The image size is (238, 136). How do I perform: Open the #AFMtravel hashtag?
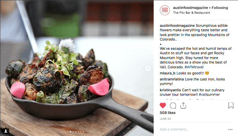tap(194, 67)
